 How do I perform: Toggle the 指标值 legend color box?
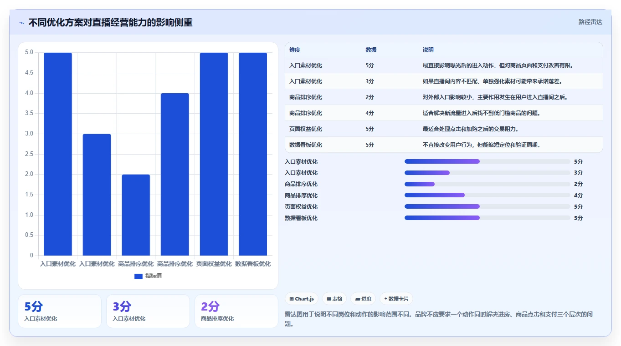click(139, 276)
